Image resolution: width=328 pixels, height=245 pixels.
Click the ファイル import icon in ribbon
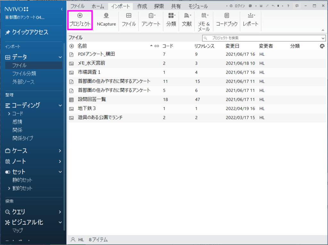coord(128,16)
